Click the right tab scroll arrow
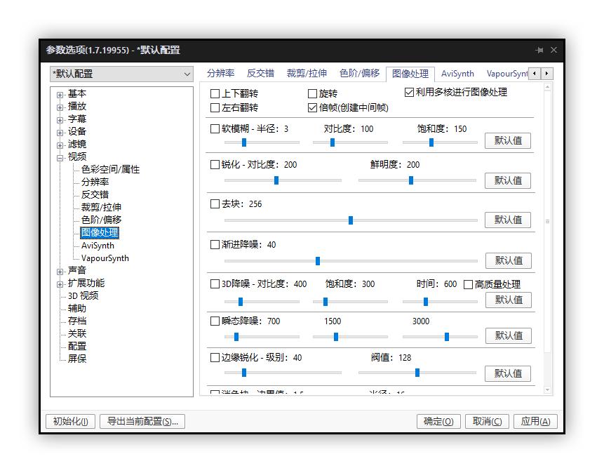 (546, 73)
